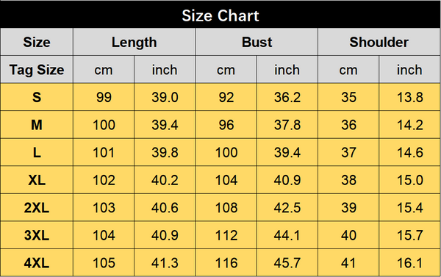Image resolution: width=441 pixels, height=277 pixels.
Task: Click the 14.6 inch shoulder cell
Action: tap(410, 152)
